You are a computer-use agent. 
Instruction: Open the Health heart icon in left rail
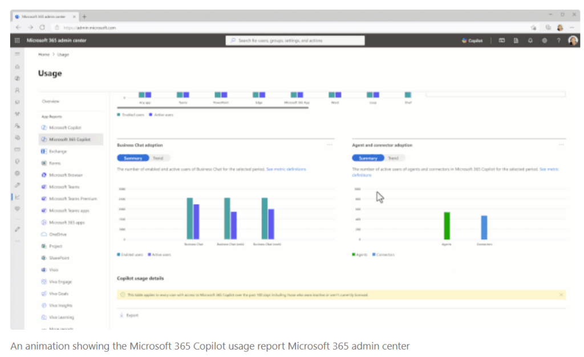(17, 209)
